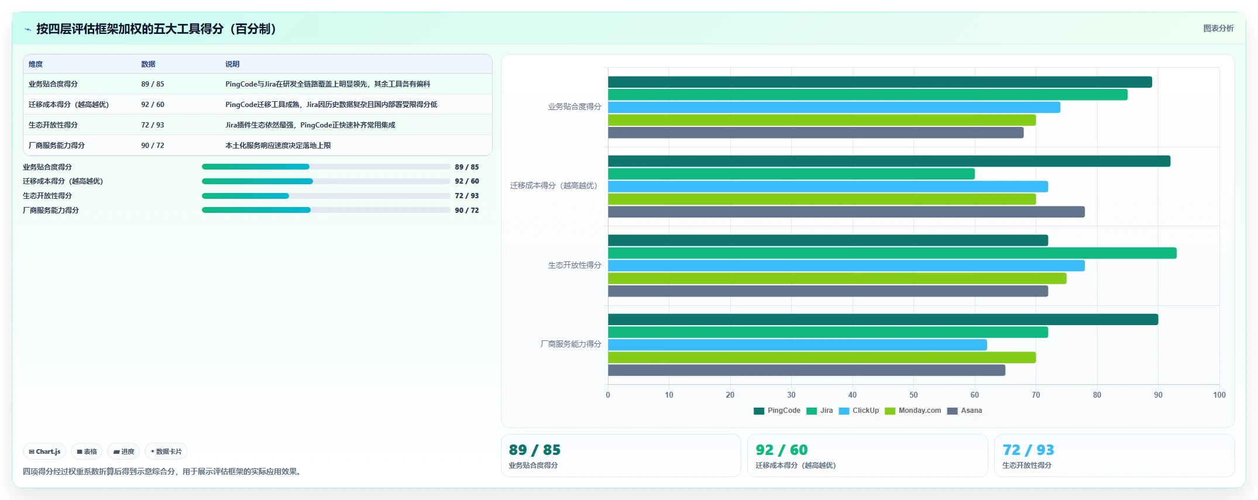This screenshot has width=1258, height=500.
Task: Click the Chart.js tag chip
Action: click(x=44, y=451)
